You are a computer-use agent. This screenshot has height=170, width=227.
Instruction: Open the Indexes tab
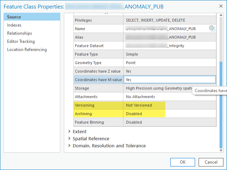coord(14,25)
